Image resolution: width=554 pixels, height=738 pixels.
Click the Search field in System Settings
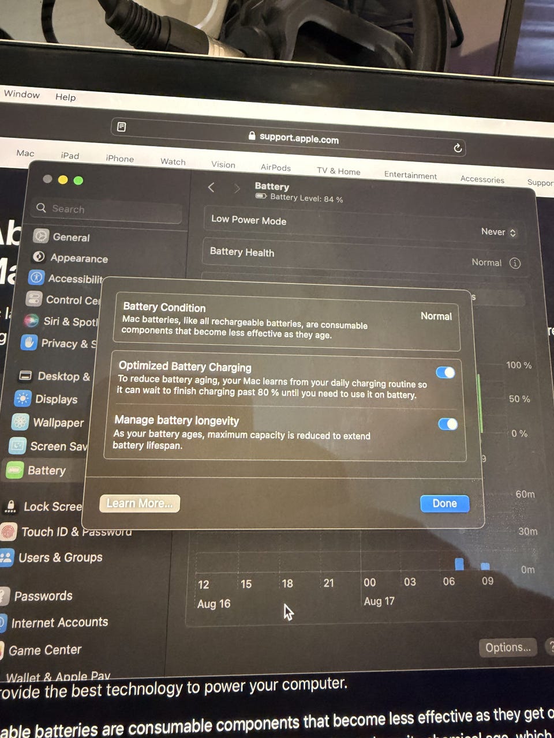coord(107,210)
